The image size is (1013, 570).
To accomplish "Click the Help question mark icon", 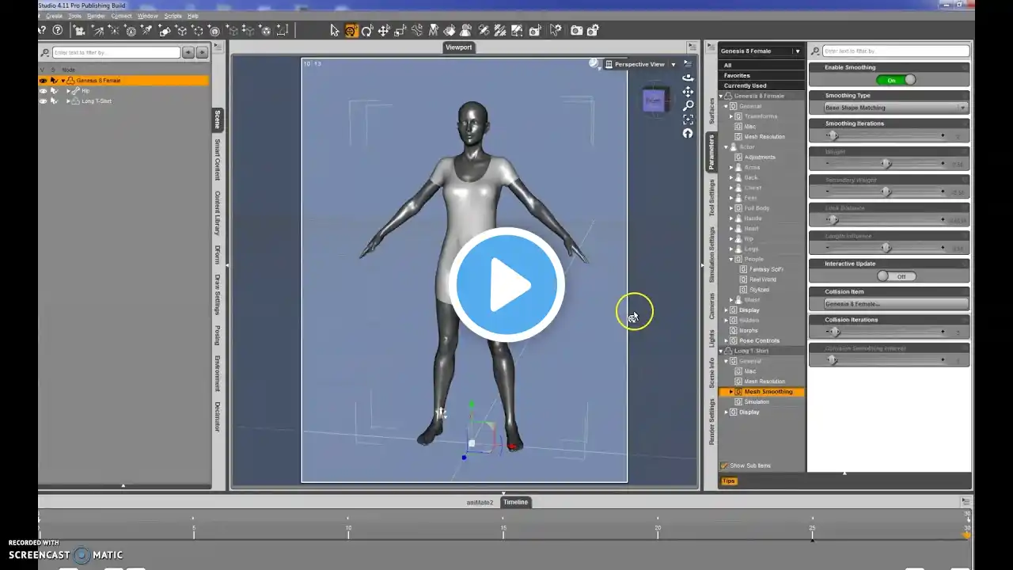I will (57, 31).
